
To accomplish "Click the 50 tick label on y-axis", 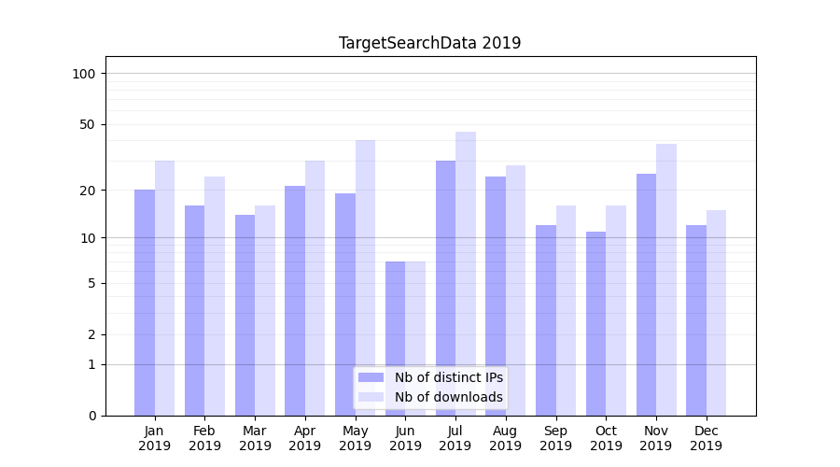I will click(x=87, y=124).
